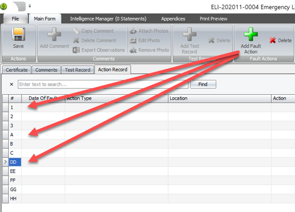
Task: Switch to the Certificate tab
Action: point(17,70)
